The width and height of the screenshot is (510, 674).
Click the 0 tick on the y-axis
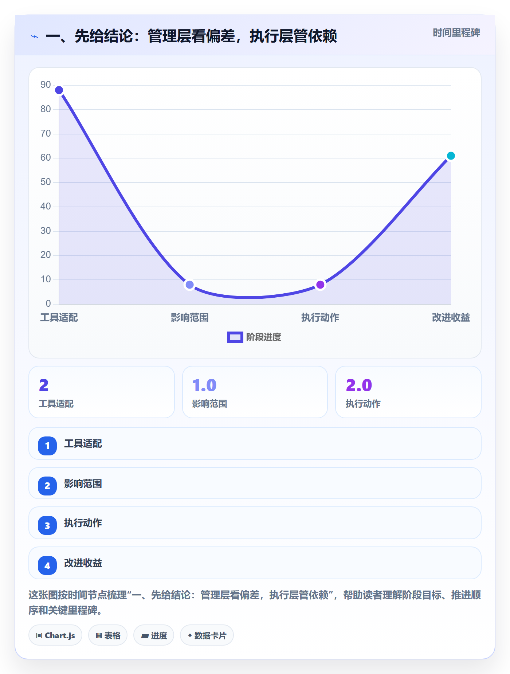48,304
